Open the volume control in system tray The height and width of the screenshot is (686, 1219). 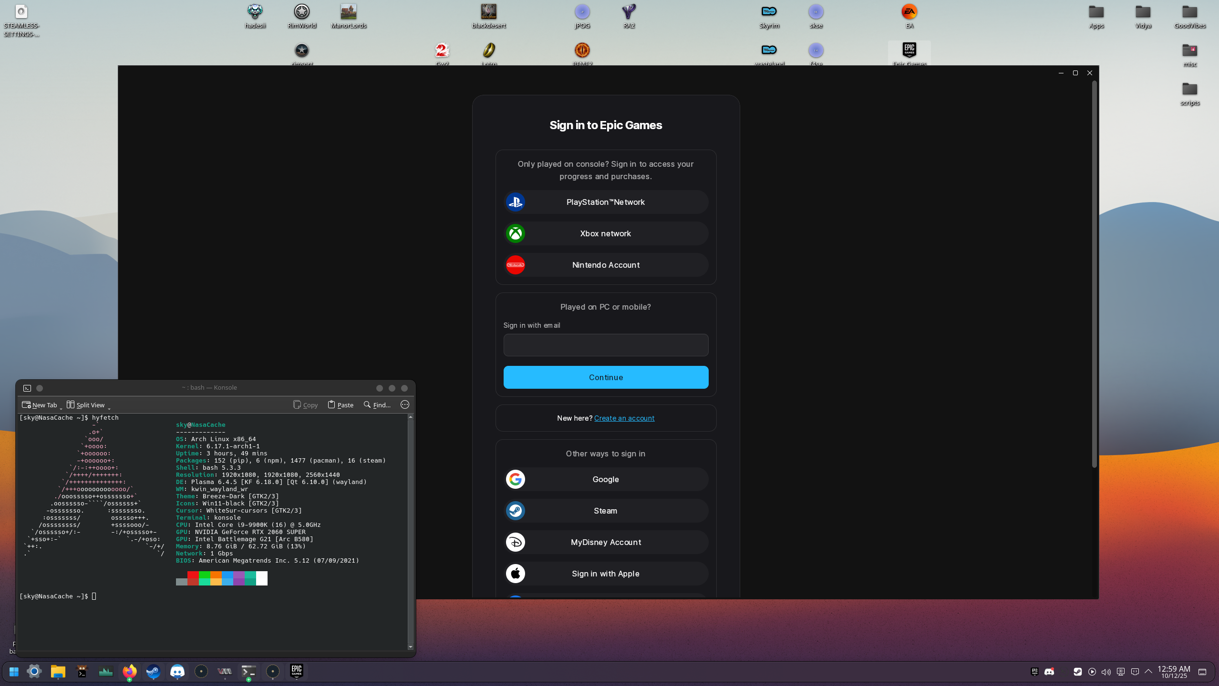click(x=1106, y=672)
